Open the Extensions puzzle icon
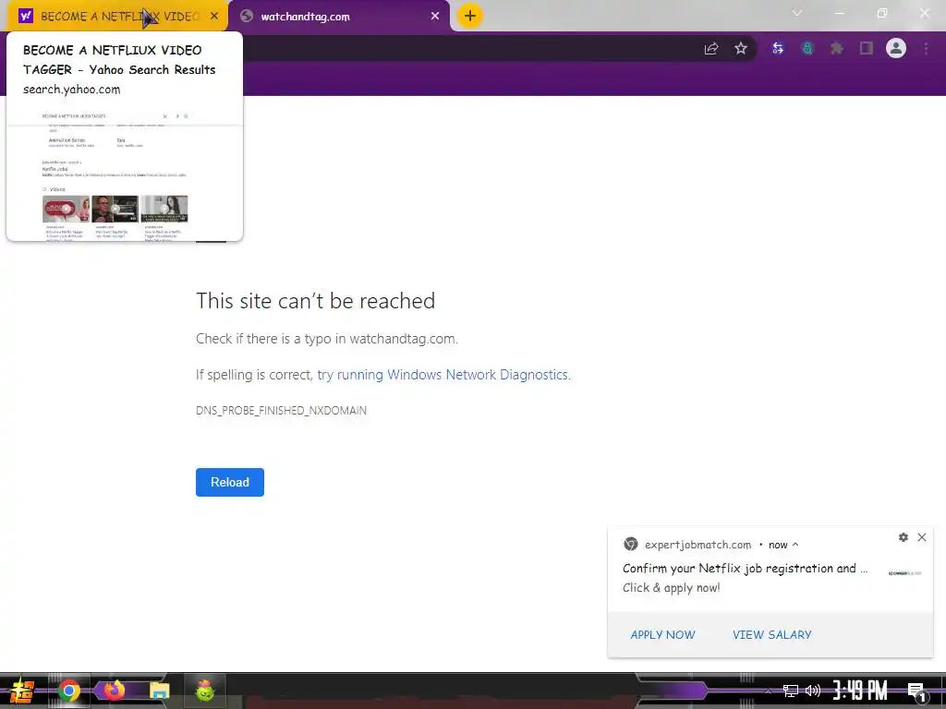Image resolution: width=946 pixels, height=709 pixels. [837, 48]
